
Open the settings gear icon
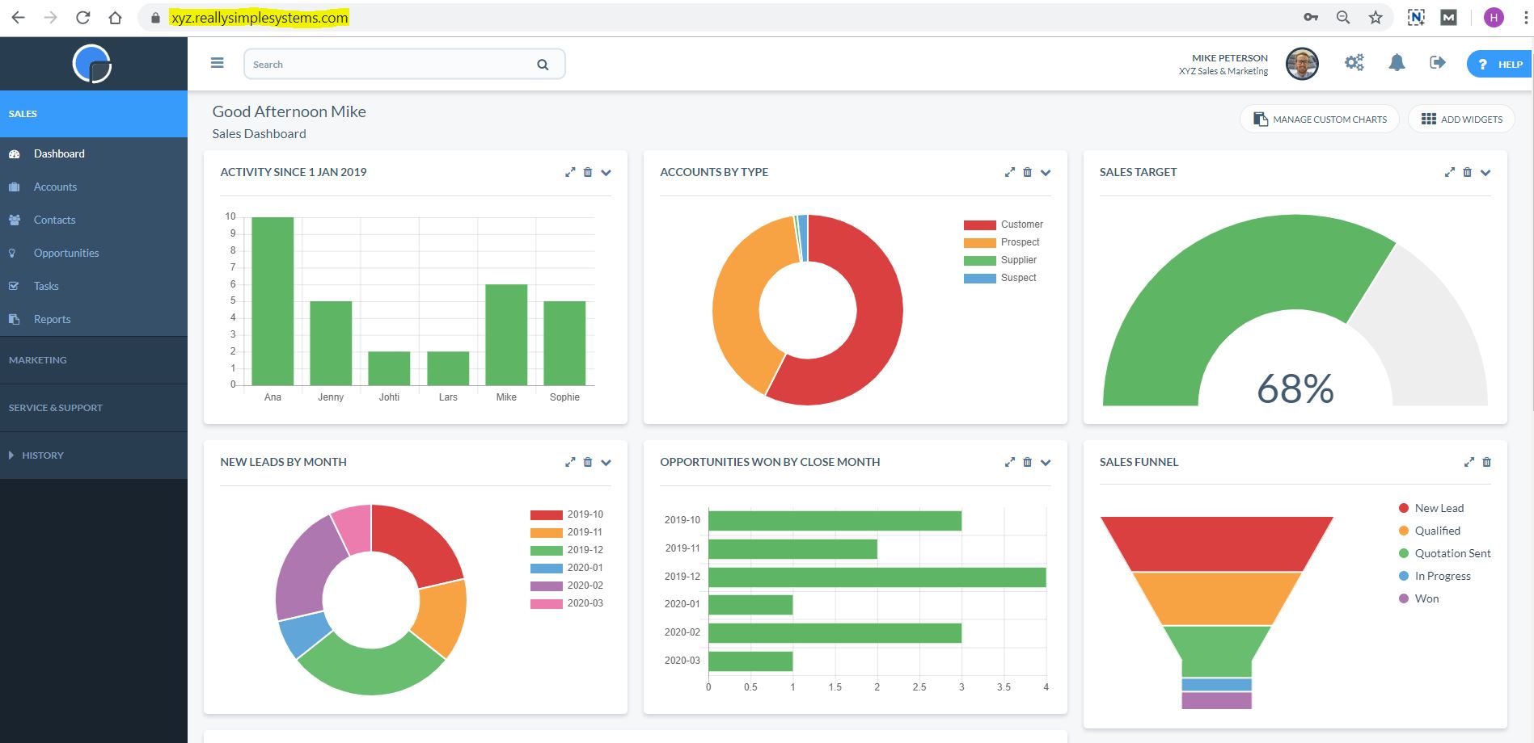click(1354, 62)
